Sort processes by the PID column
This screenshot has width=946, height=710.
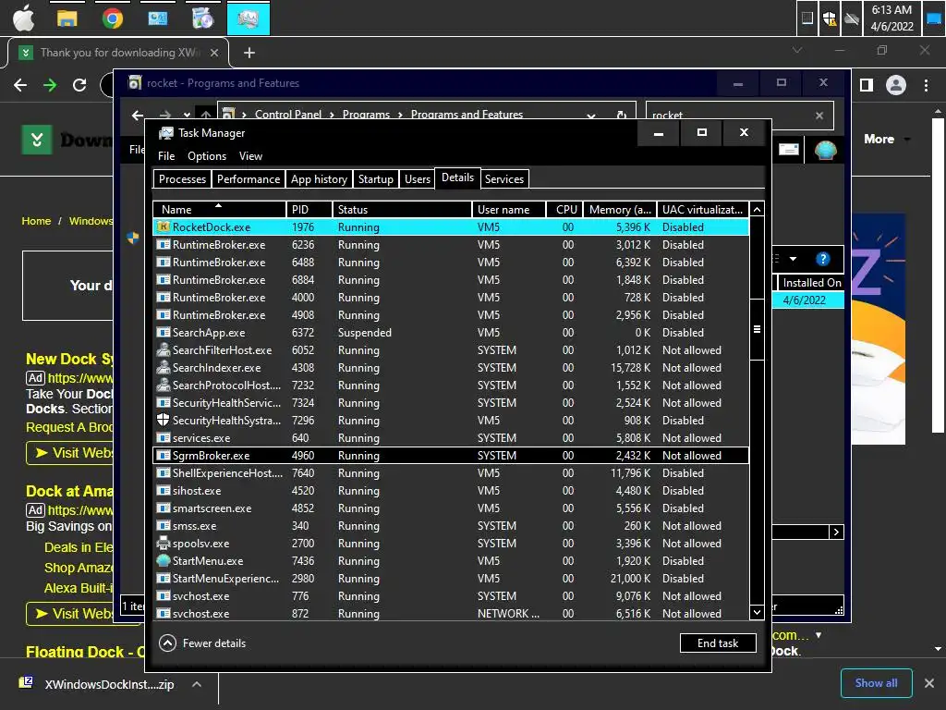[x=309, y=210]
